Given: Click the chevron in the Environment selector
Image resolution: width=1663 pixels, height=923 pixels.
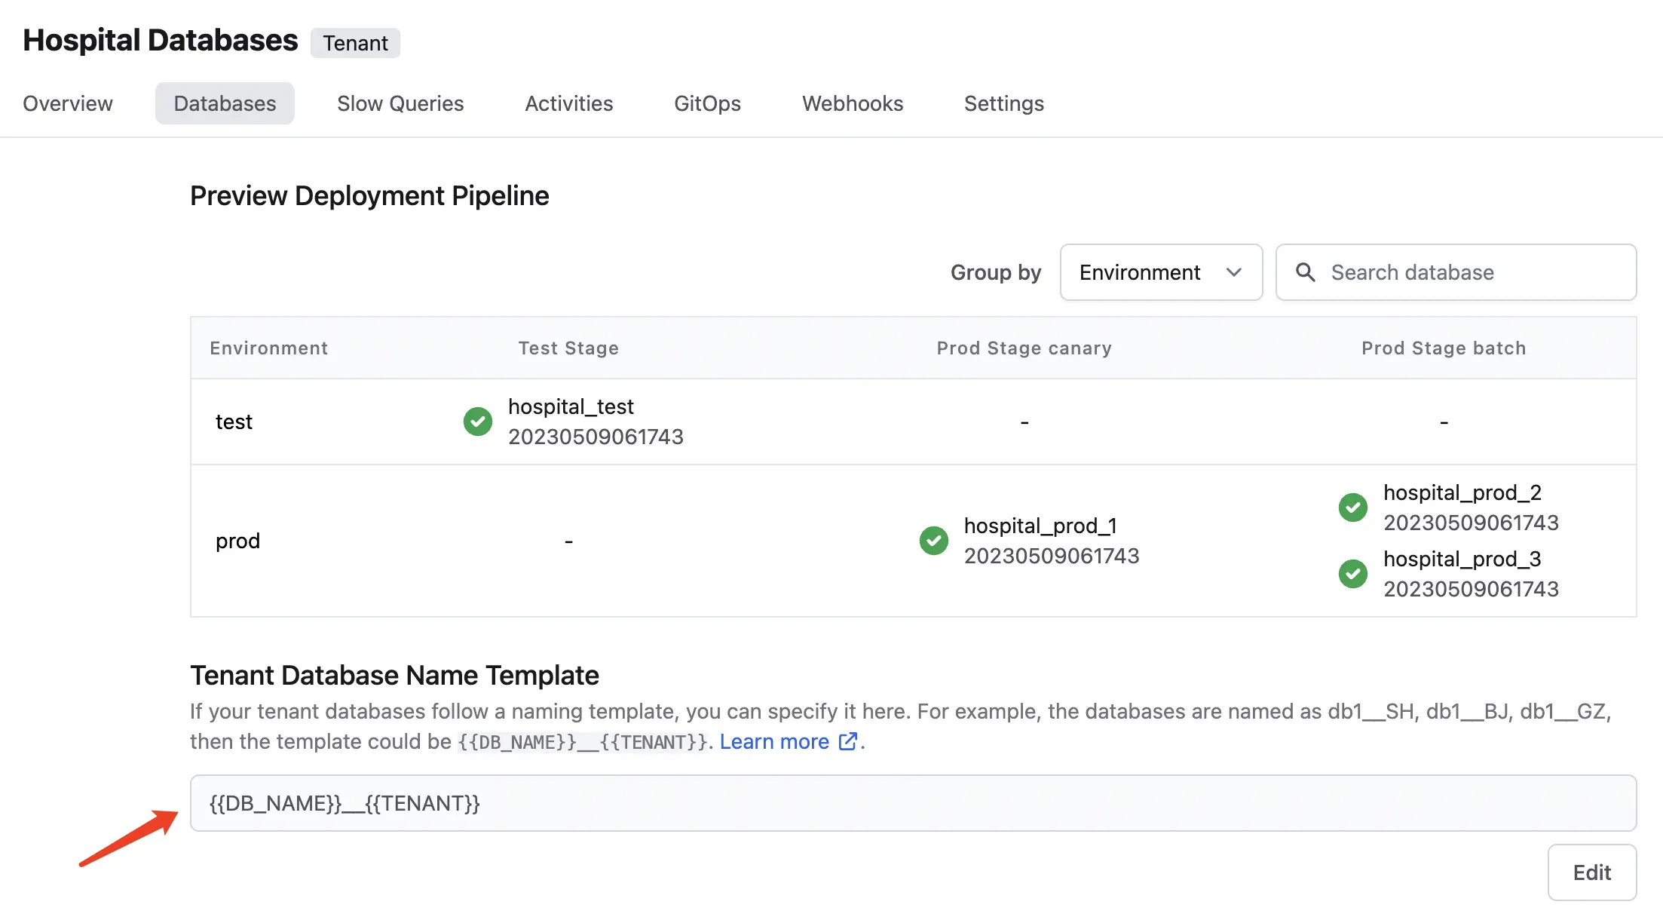Looking at the screenshot, I should (1234, 272).
